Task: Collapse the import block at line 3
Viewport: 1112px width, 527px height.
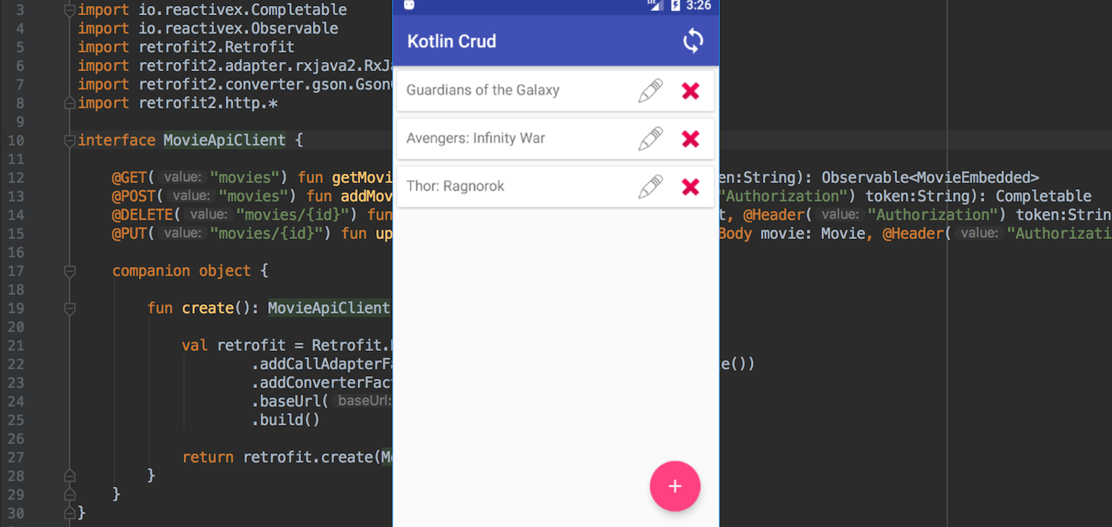Action: pos(69,10)
